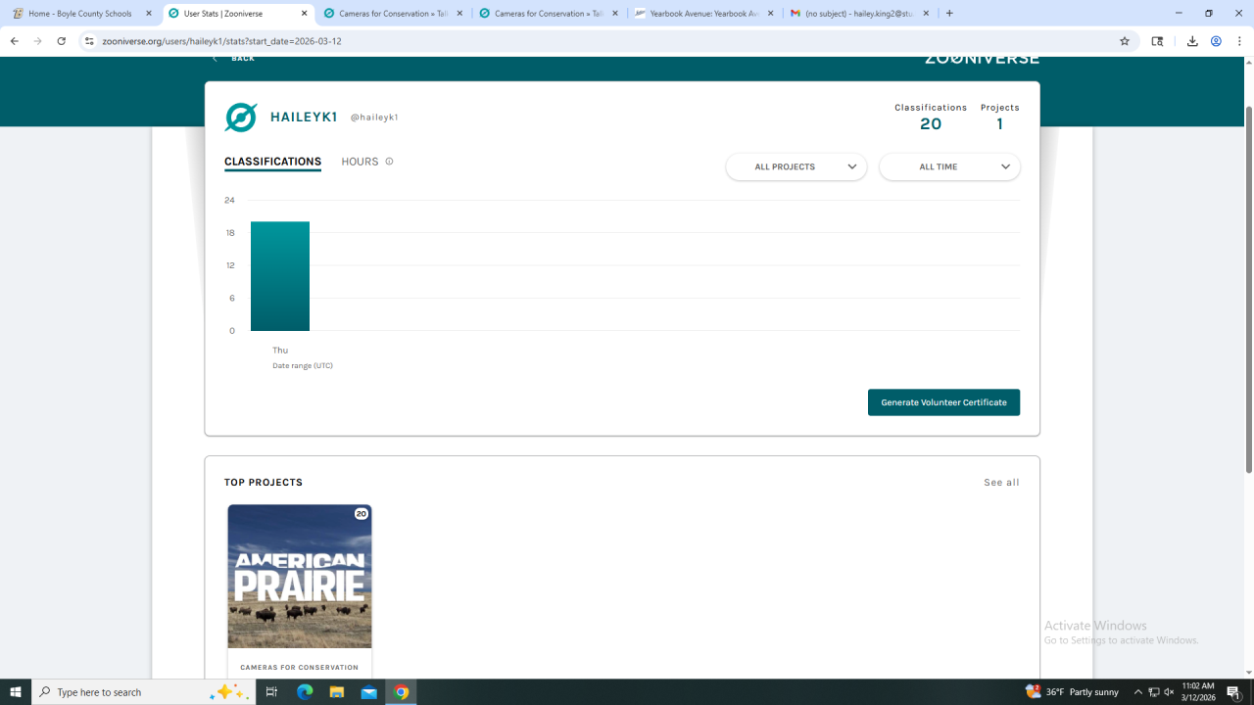Click the 20 badge on American Prairie card

(x=362, y=514)
